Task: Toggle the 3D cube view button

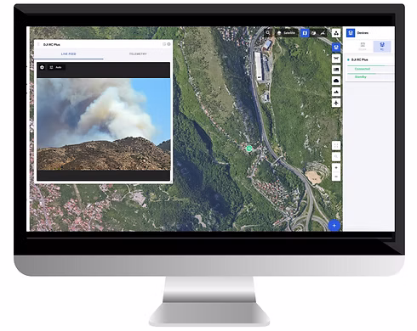Action: [313, 33]
